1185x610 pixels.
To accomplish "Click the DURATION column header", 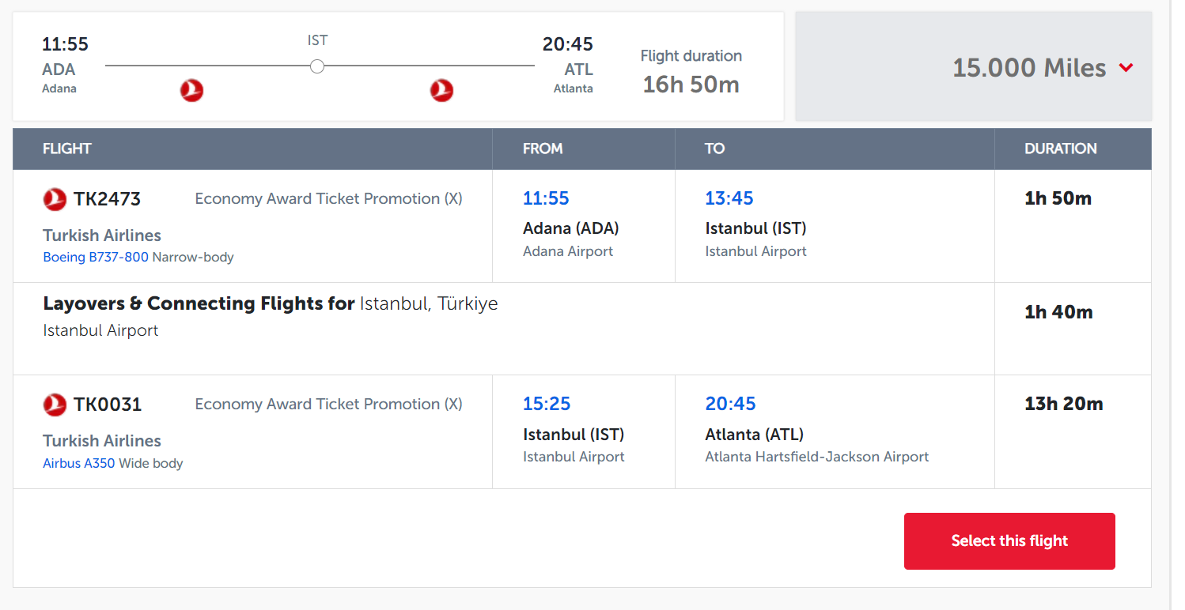I will point(1060,149).
